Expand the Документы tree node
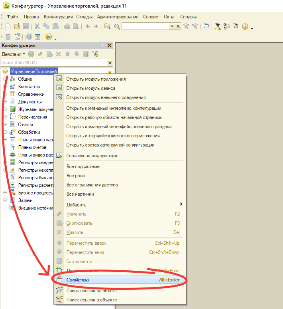Viewport: 283px width, 309px height. 5,102
